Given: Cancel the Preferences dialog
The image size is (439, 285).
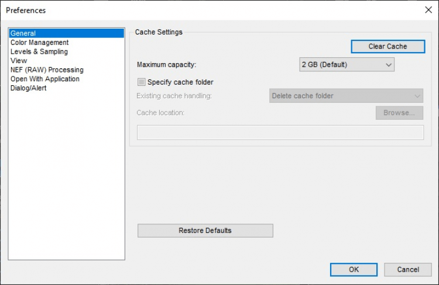Looking at the screenshot, I should pos(407,270).
